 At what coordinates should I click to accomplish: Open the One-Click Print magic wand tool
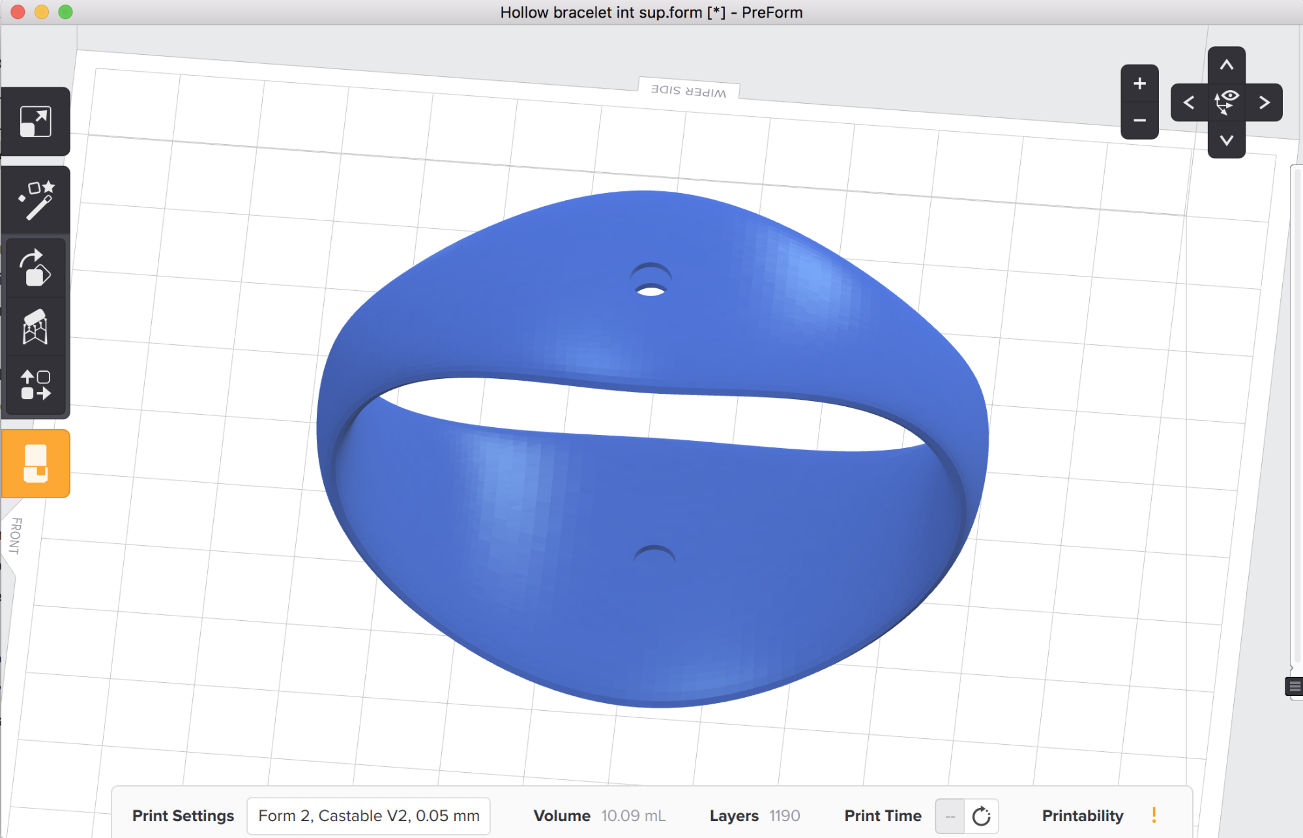[x=35, y=200]
